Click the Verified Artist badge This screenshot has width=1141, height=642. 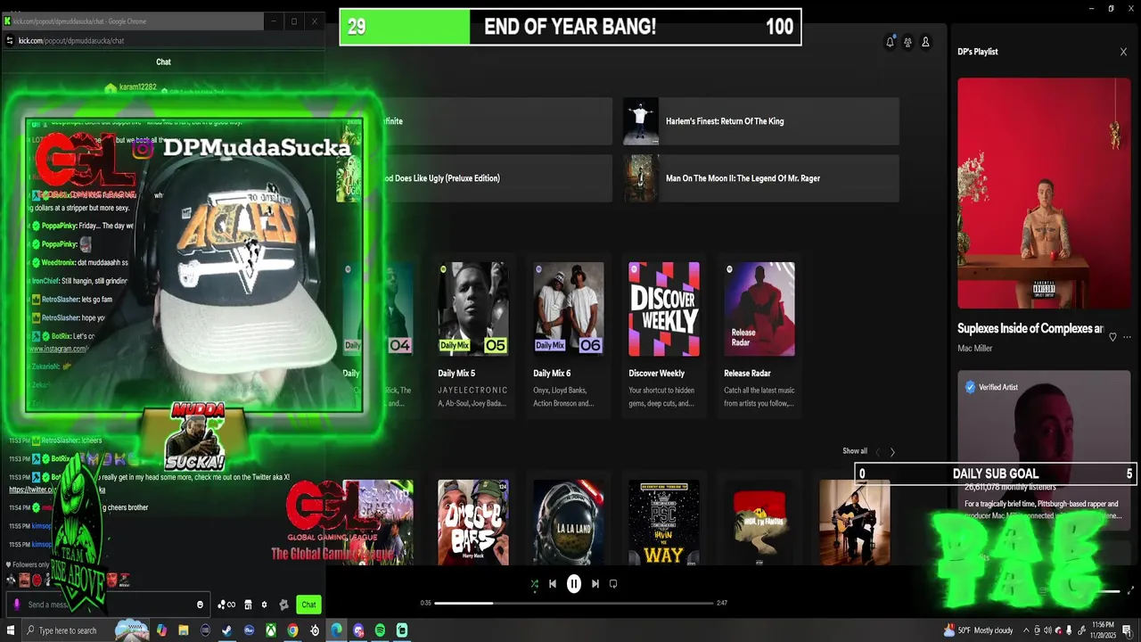pos(991,387)
